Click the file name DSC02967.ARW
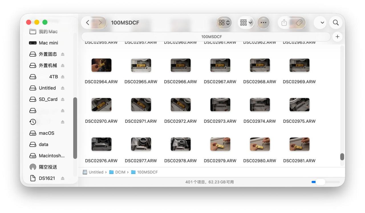The width and height of the screenshot is (365, 213). (x=220, y=82)
